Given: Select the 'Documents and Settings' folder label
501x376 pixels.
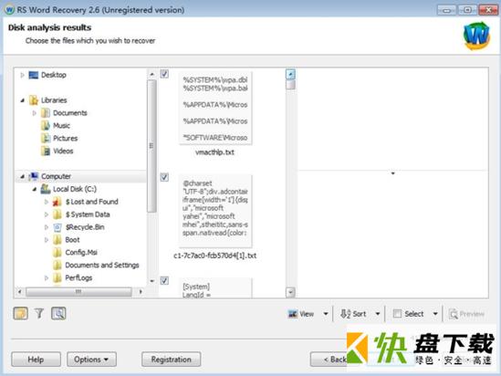Looking at the screenshot, I should [102, 266].
